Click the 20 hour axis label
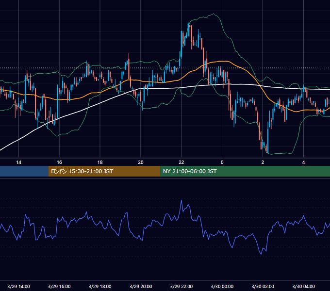330x291 pixels. [141, 162]
